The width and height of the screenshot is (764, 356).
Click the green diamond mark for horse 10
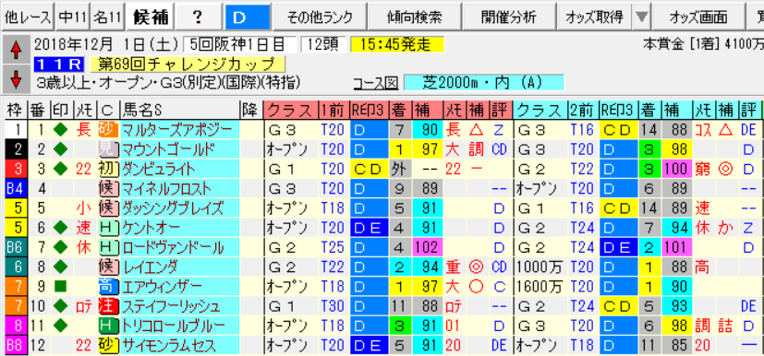[x=61, y=306]
